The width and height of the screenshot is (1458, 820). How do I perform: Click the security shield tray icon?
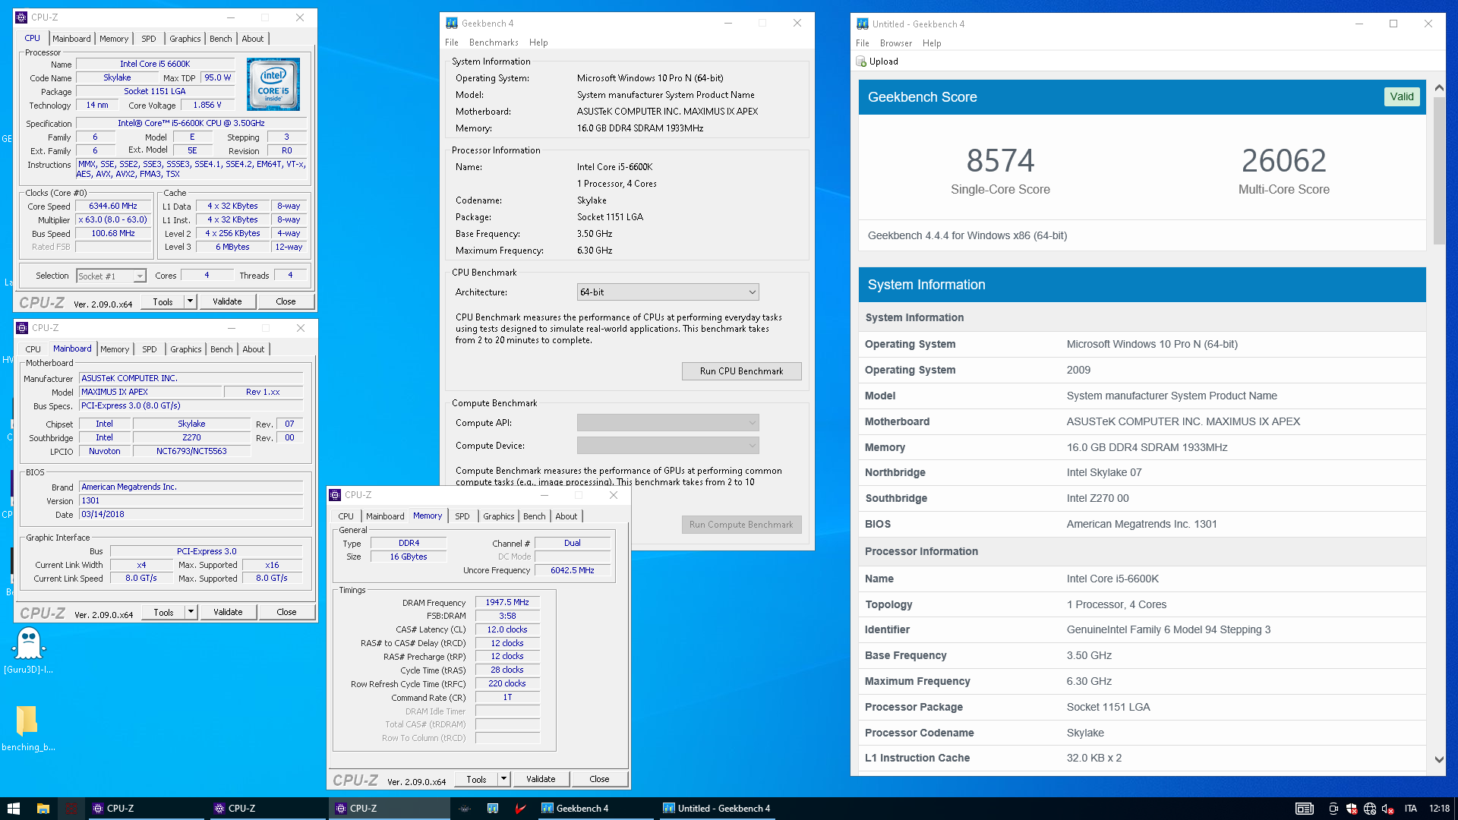pyautogui.click(x=1352, y=809)
